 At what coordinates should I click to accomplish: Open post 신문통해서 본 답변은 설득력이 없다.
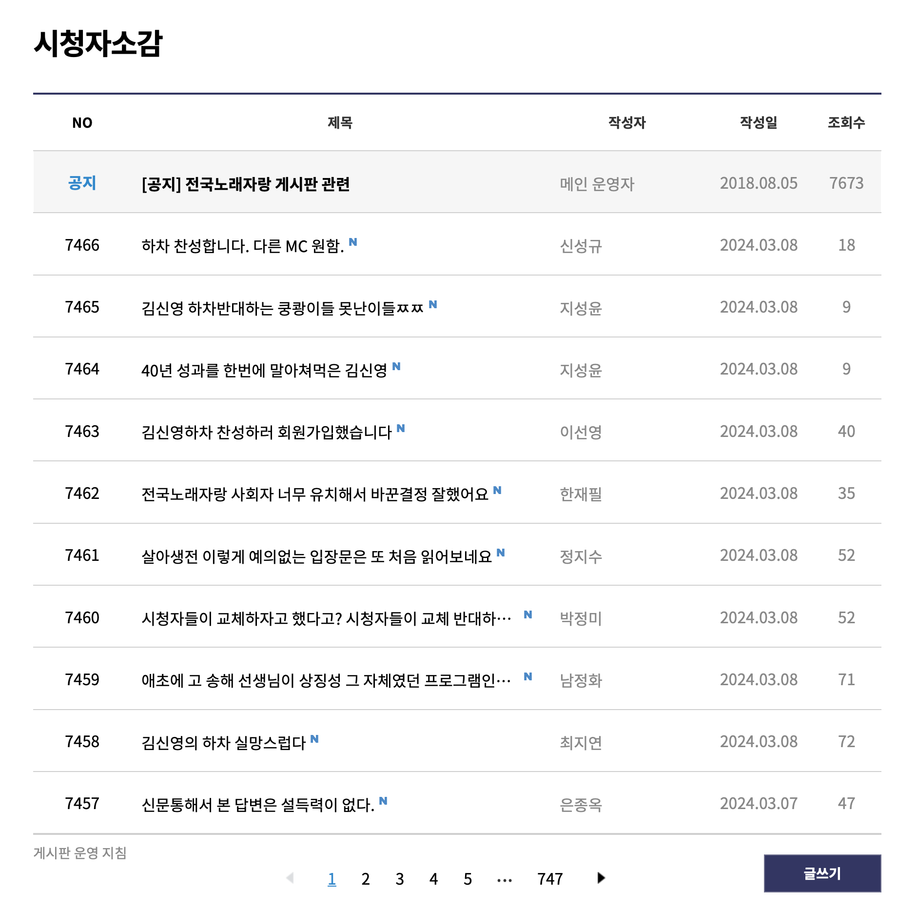[258, 804]
